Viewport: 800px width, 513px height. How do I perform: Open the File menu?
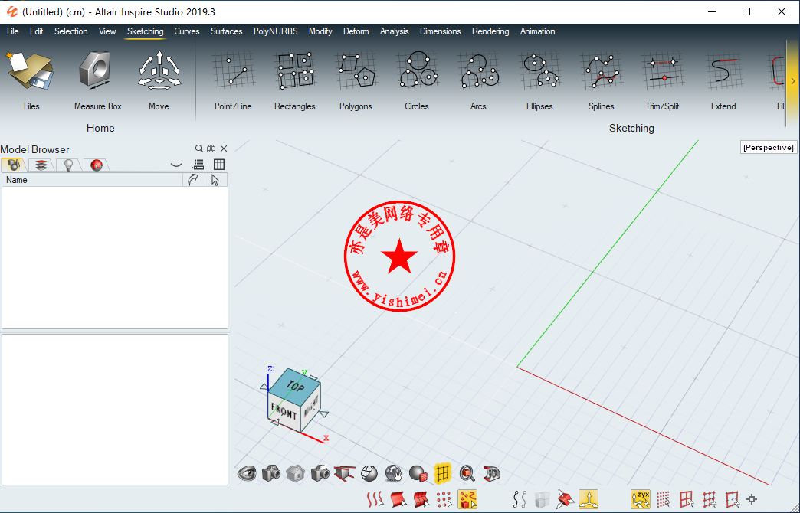click(x=13, y=31)
